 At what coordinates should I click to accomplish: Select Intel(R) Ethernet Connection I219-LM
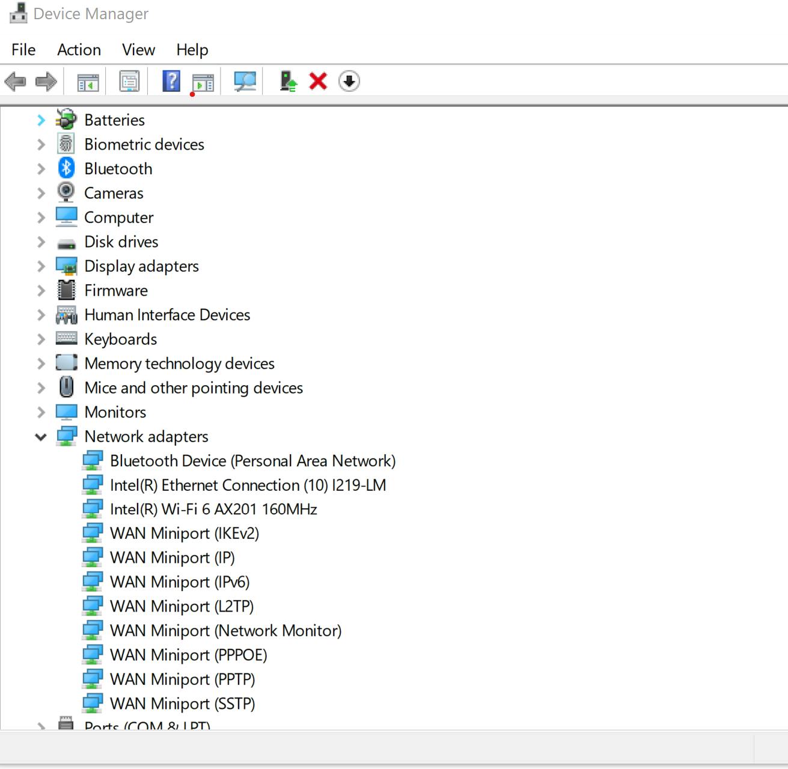click(x=248, y=485)
